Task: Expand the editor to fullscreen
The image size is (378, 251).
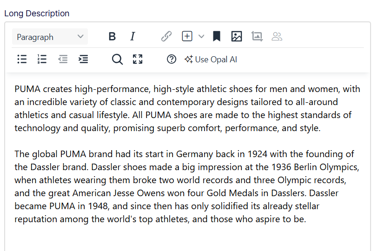Action: click(138, 59)
